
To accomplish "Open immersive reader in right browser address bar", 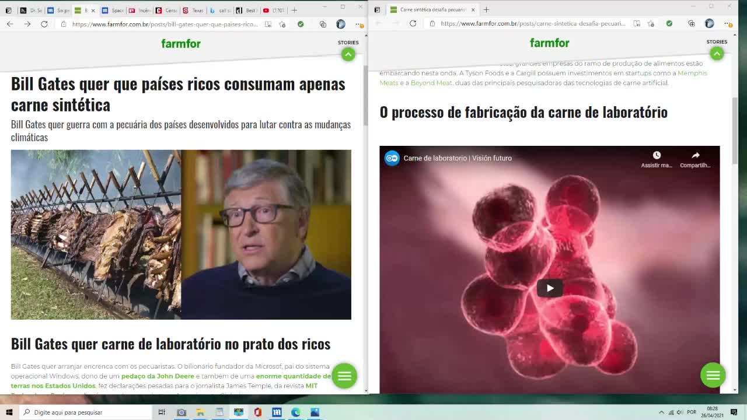I will click(x=637, y=23).
